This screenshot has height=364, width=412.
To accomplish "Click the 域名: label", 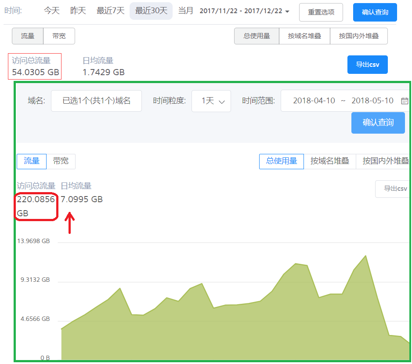I will (x=36, y=101).
